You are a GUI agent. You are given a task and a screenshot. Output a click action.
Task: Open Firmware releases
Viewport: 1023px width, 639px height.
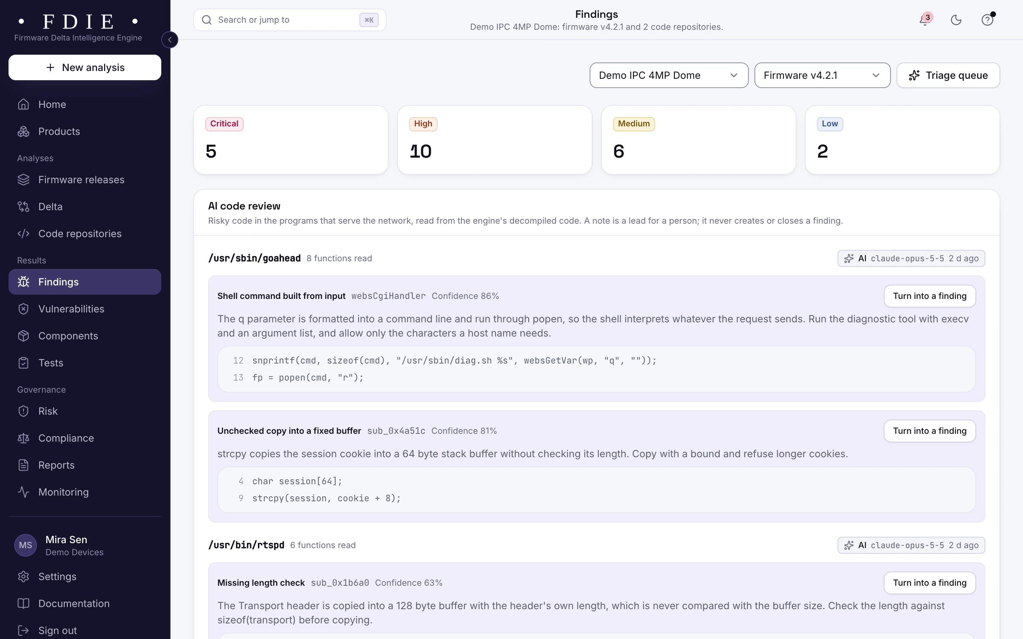tap(85, 180)
